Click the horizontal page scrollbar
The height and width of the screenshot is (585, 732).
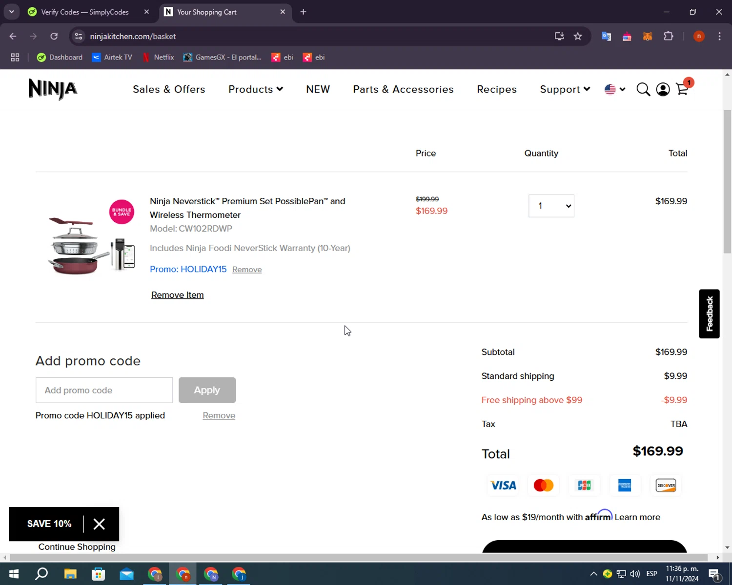[359, 557]
